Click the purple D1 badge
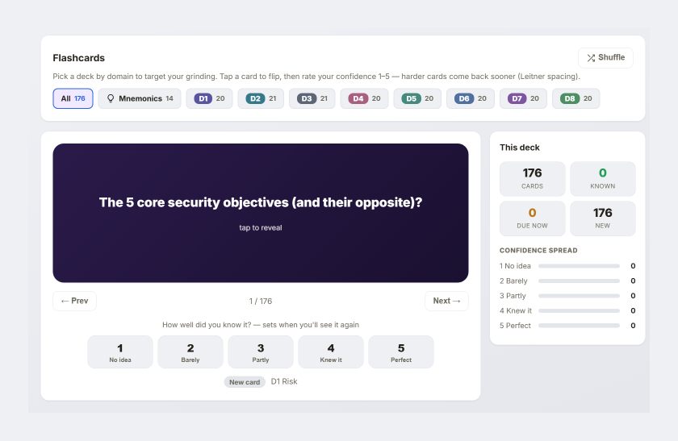This screenshot has width=678, height=441. pos(203,98)
